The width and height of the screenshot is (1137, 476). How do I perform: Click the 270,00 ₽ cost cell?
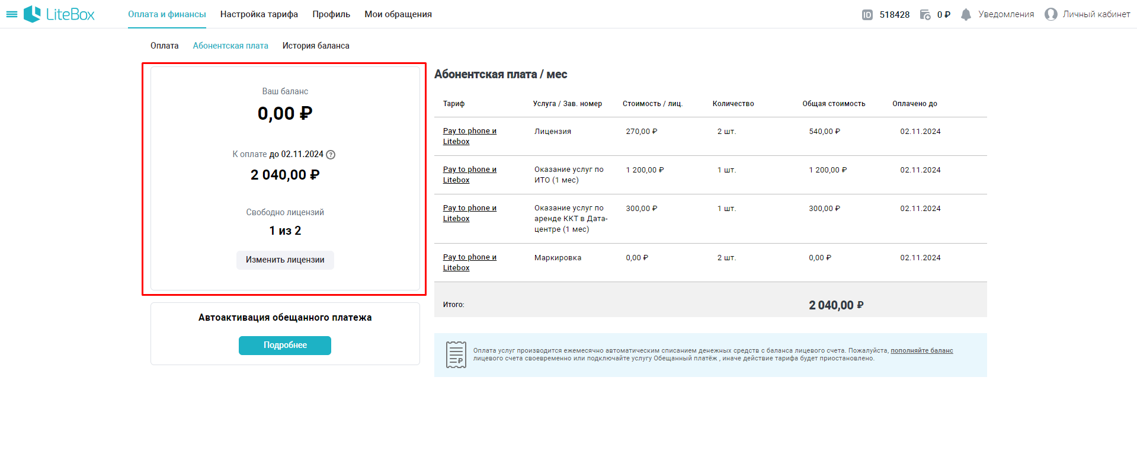(x=642, y=132)
